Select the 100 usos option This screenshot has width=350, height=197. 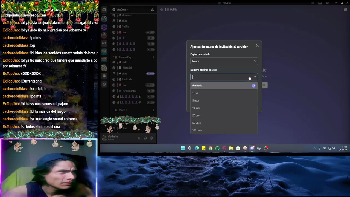(x=224, y=130)
